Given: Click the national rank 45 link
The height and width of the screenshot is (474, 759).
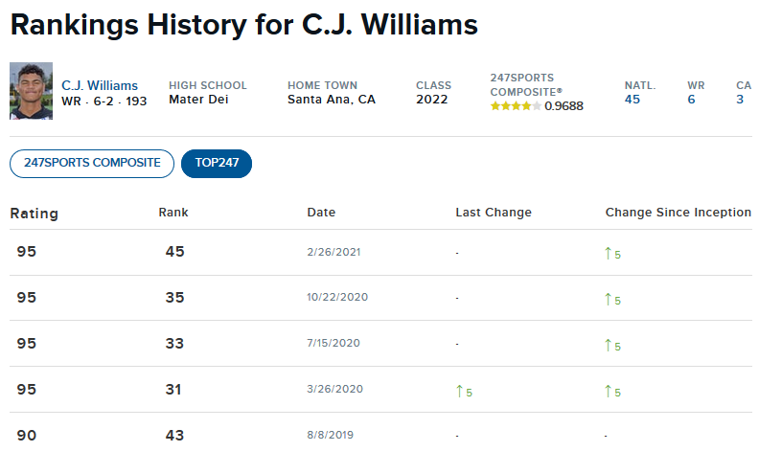Looking at the screenshot, I should tap(632, 99).
